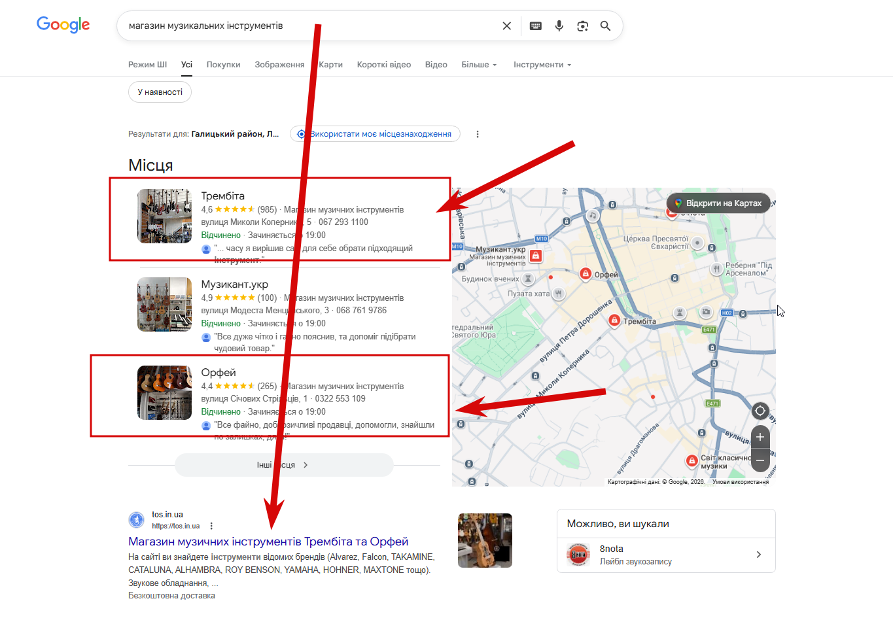The height and width of the screenshot is (620, 893).
Task: Expand the Інструменти dropdown
Action: tap(542, 65)
